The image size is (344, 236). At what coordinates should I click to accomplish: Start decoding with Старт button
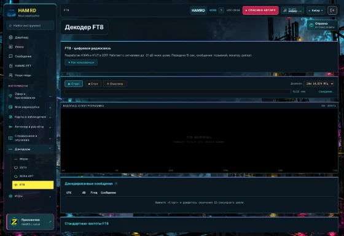[74, 83]
